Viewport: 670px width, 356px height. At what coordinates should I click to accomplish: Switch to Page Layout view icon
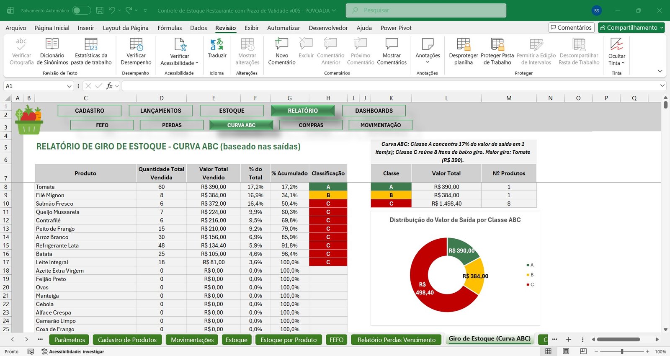click(566, 351)
